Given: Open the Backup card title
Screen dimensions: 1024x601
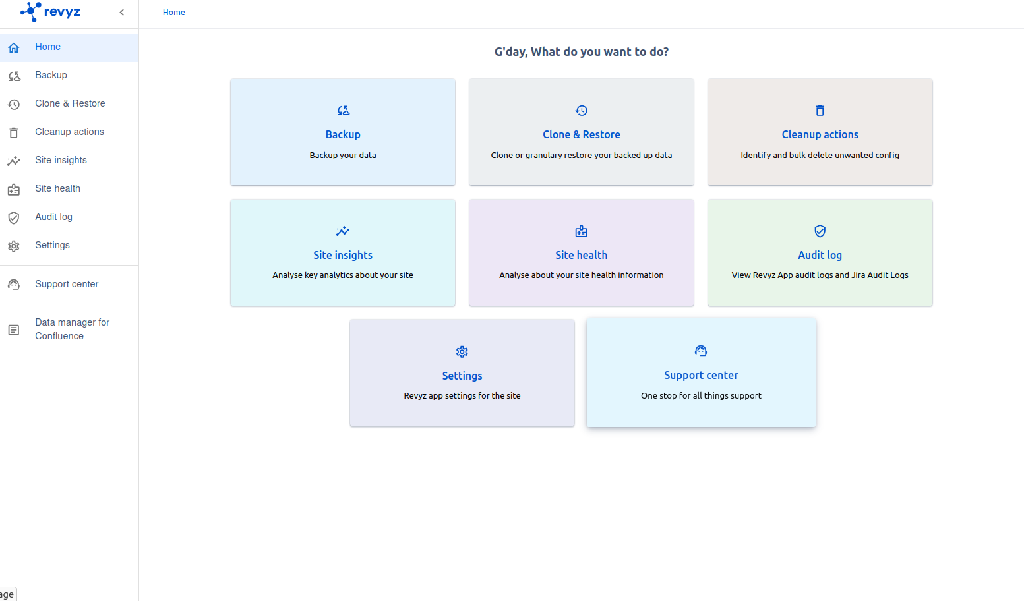Looking at the screenshot, I should (x=343, y=134).
